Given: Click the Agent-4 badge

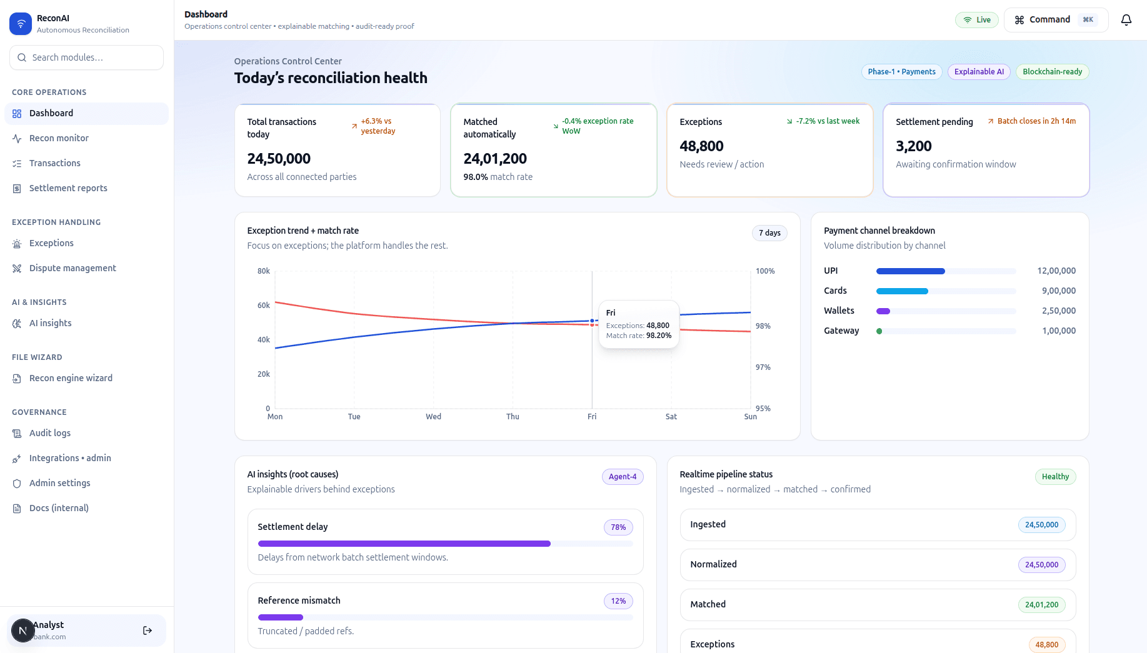Looking at the screenshot, I should 623,477.
